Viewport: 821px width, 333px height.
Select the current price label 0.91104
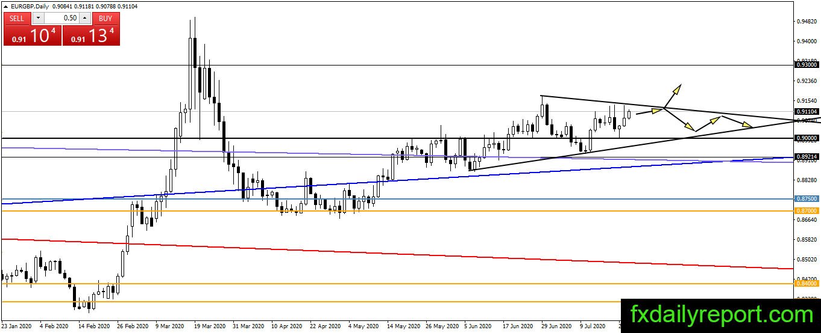(x=807, y=111)
